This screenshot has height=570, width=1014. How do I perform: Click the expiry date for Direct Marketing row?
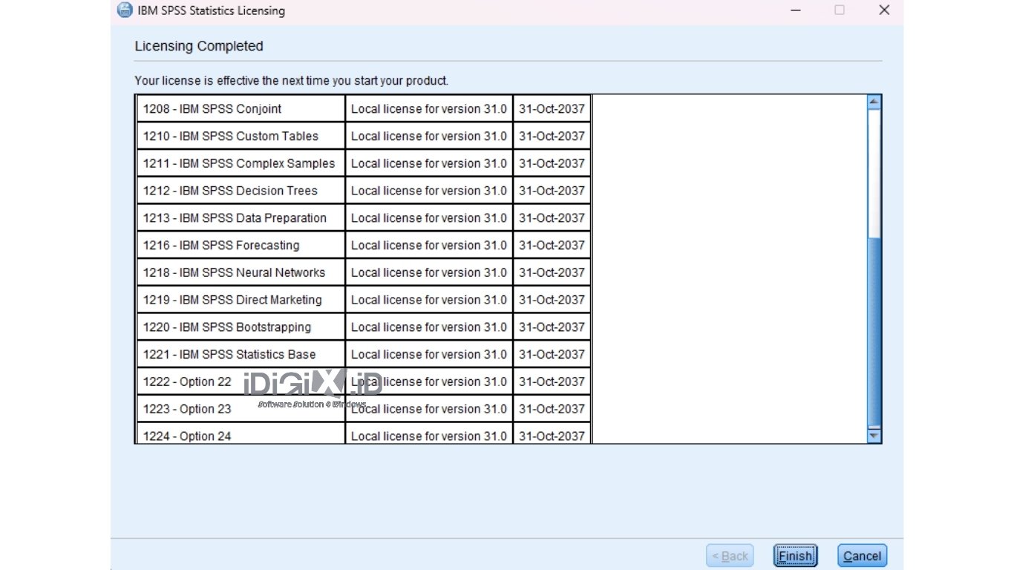tap(552, 300)
